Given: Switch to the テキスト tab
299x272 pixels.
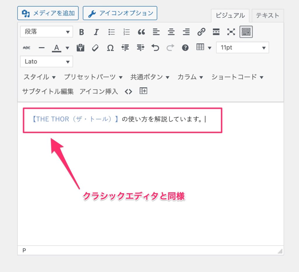Looking at the screenshot, I should click(x=267, y=15).
